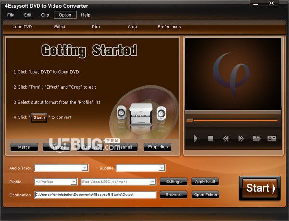Click the Browse... button

[173, 195]
